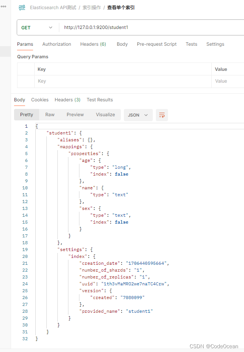Switch to the request Body tab

122,44
